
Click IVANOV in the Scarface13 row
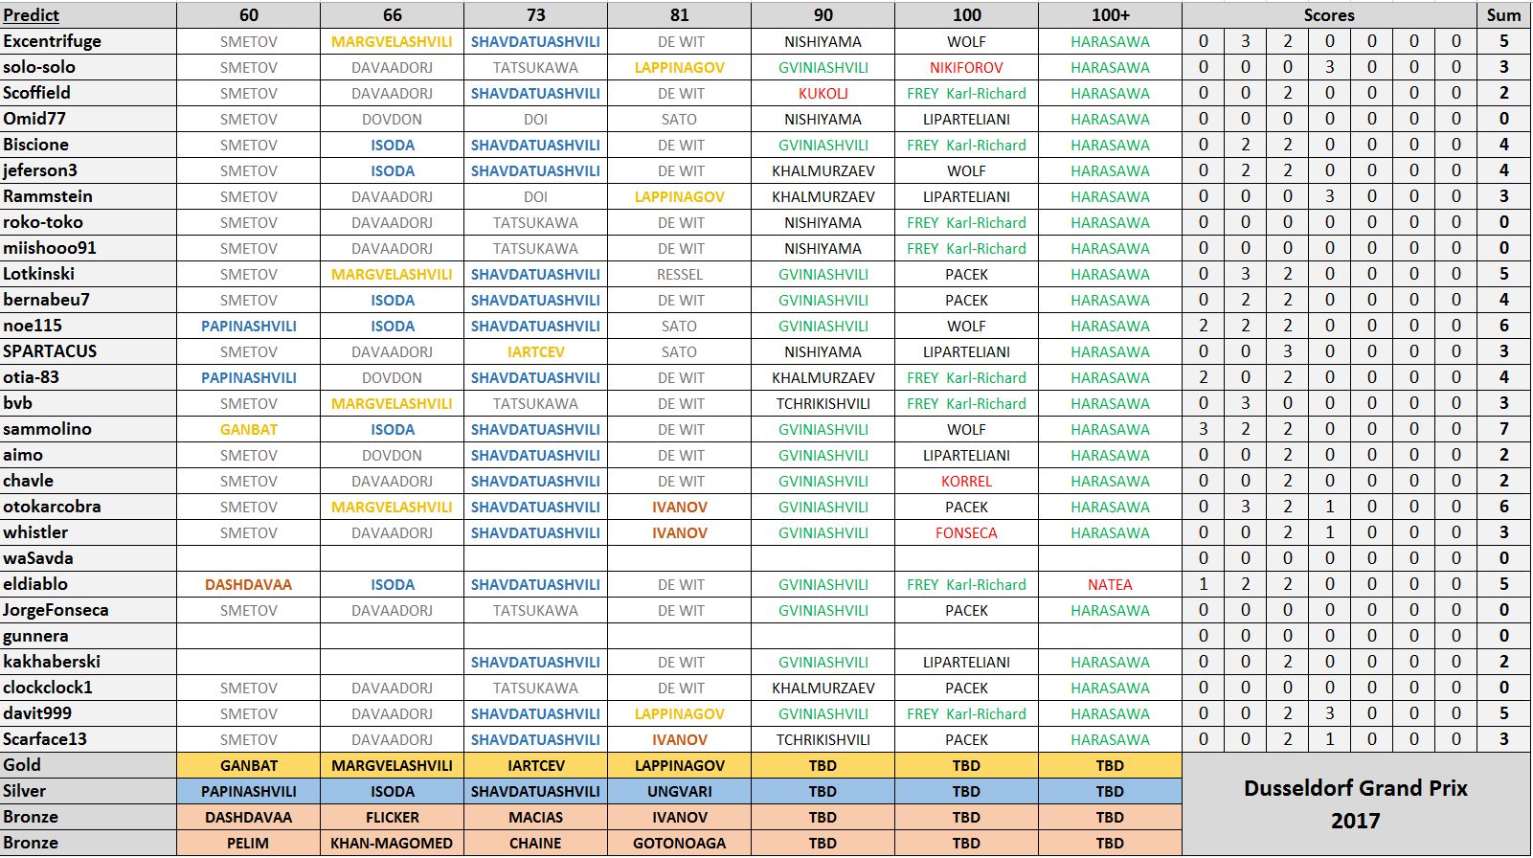[680, 739]
